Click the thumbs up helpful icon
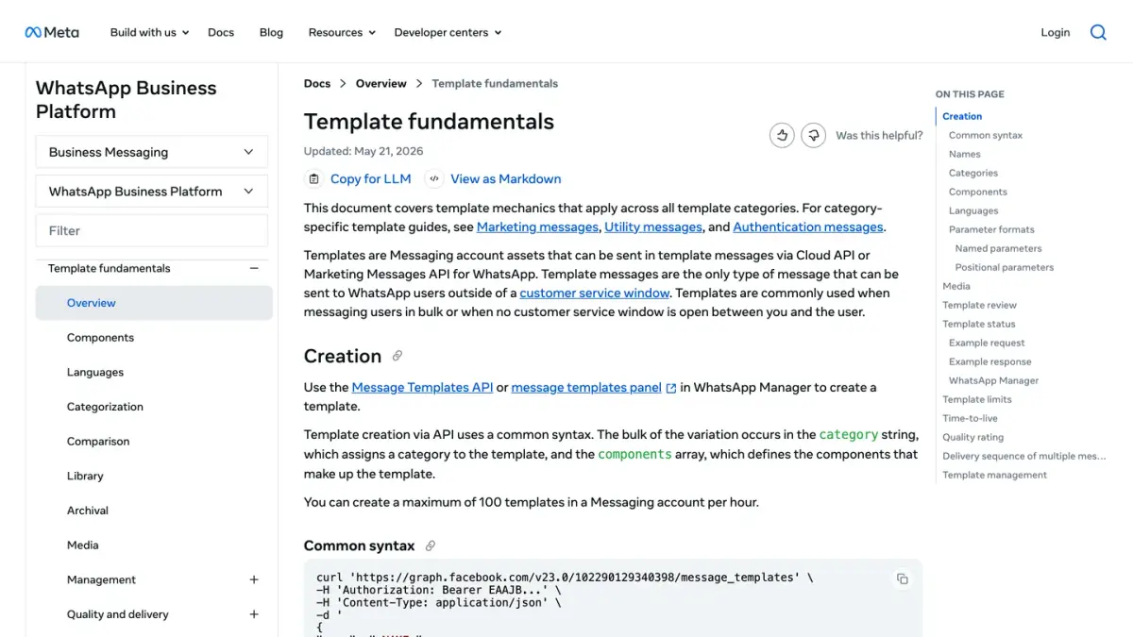Image resolution: width=1133 pixels, height=637 pixels. (782, 135)
